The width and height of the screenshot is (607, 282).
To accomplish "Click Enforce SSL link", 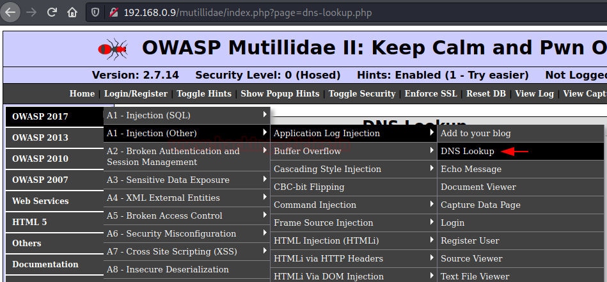I will point(431,93).
